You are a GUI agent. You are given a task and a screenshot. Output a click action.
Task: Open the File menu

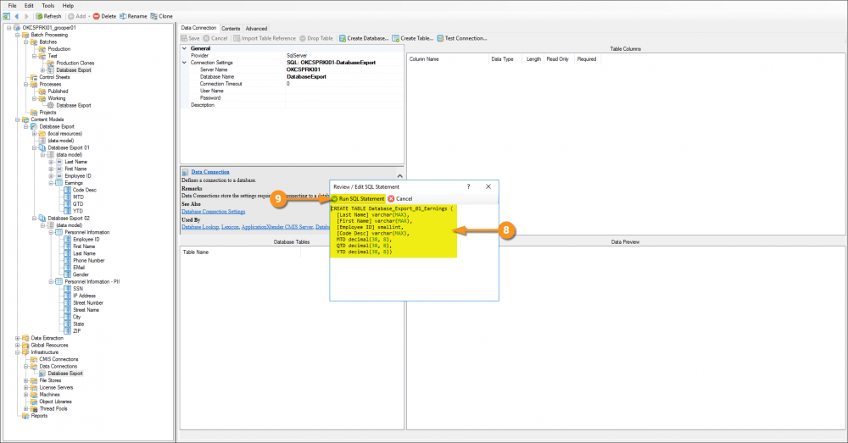(13, 5)
